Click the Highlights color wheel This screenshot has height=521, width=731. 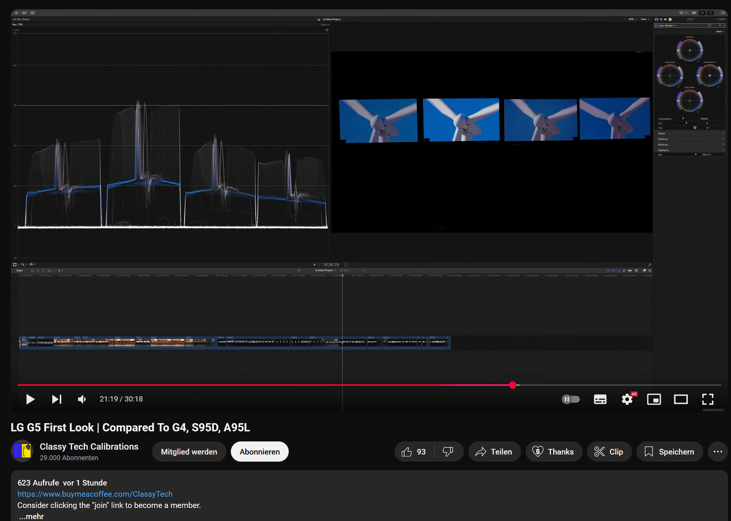click(710, 75)
